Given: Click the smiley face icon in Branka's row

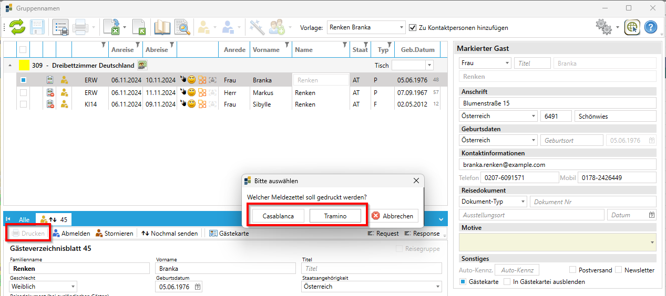Looking at the screenshot, I should pyautogui.click(x=192, y=80).
